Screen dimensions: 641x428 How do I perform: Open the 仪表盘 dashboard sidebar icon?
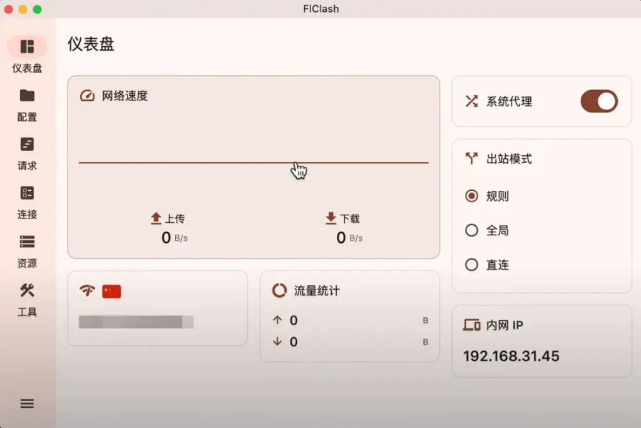(x=27, y=46)
